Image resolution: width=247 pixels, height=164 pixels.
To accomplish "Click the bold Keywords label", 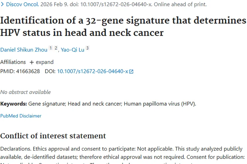I will point(14,104).
